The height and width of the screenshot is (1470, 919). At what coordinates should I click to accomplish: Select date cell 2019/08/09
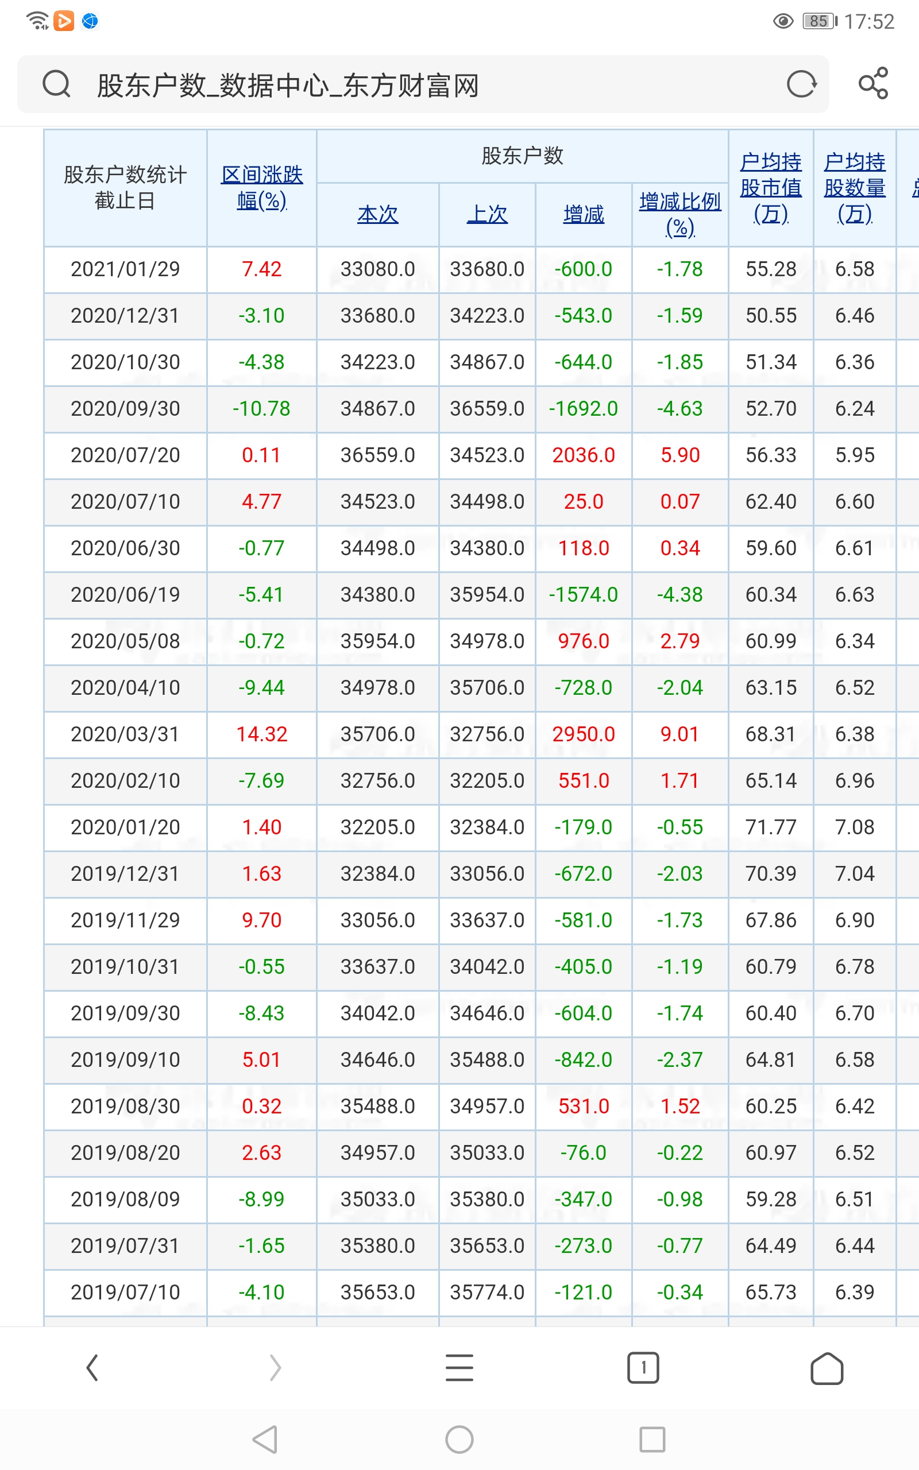125,1200
